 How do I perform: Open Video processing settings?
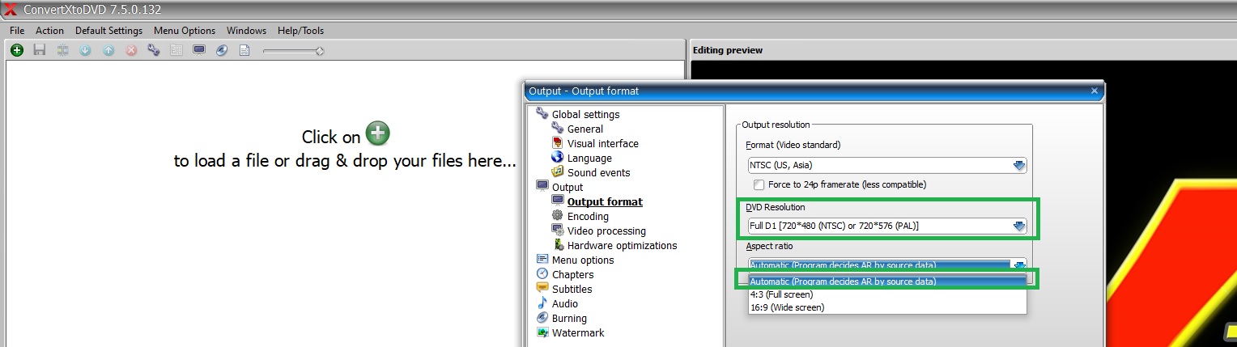tap(606, 231)
